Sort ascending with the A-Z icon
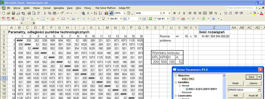This screenshot has height=99, width=265. (95, 13)
